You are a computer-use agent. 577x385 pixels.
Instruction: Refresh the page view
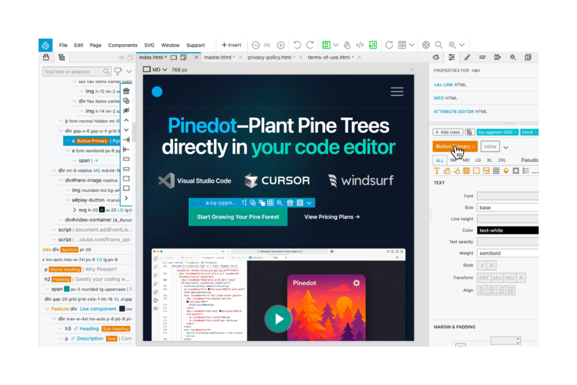click(x=389, y=45)
